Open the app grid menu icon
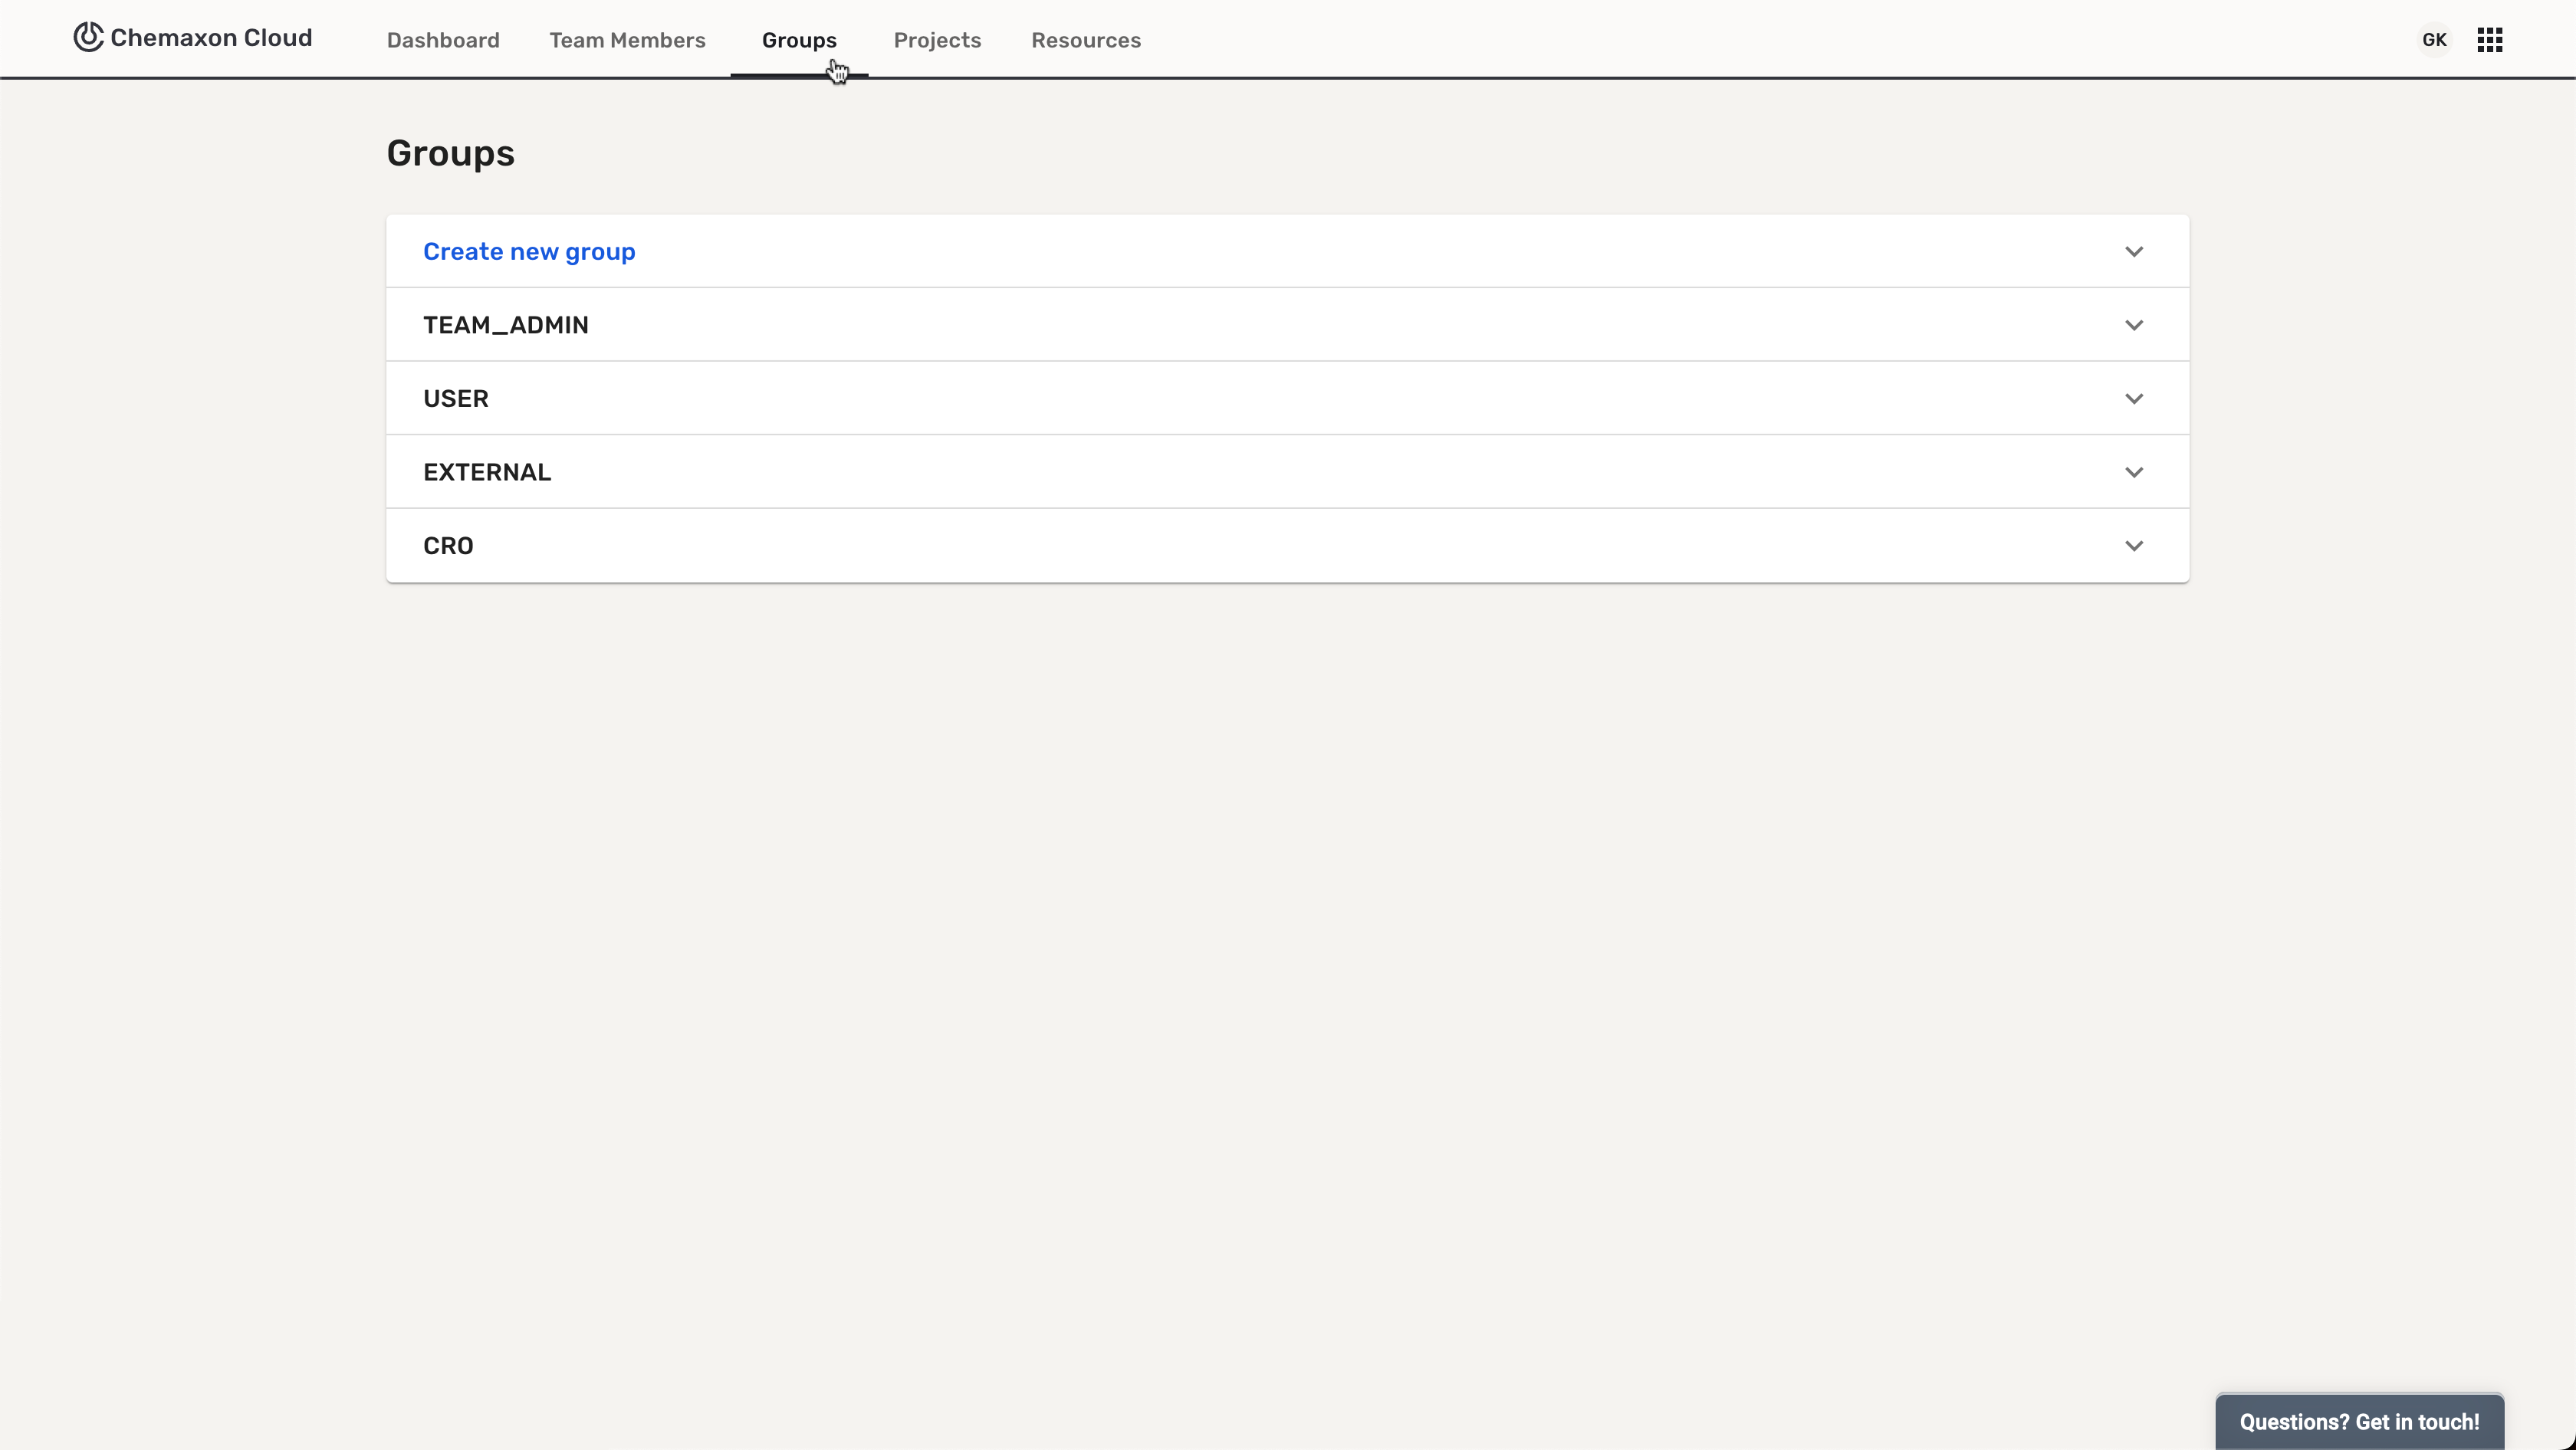This screenshot has width=2576, height=1450. point(2489,39)
